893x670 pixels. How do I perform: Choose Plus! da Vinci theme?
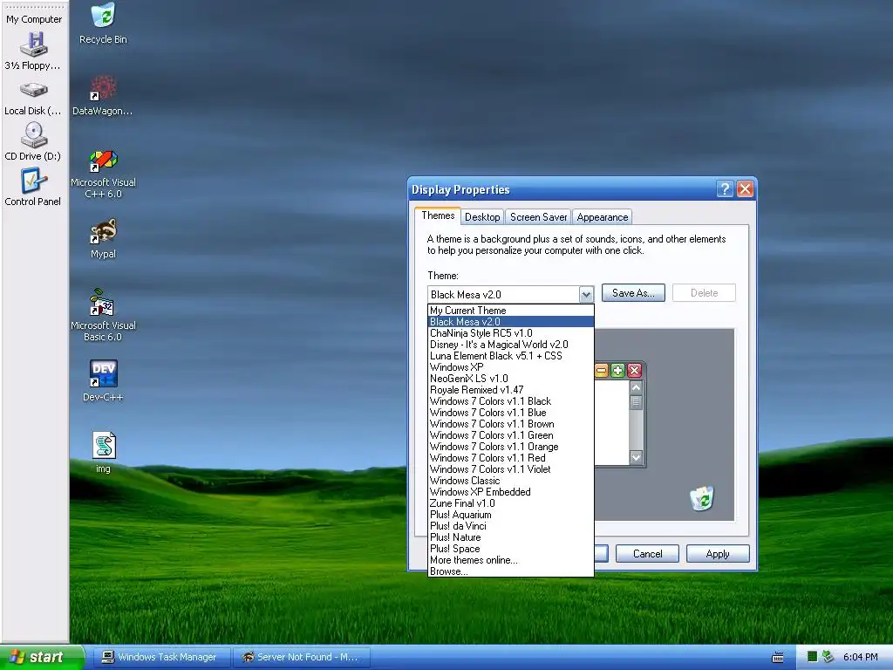[x=511, y=526]
